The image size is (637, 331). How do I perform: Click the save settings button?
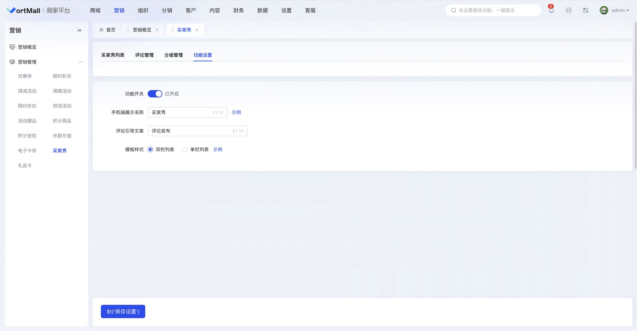(x=123, y=312)
